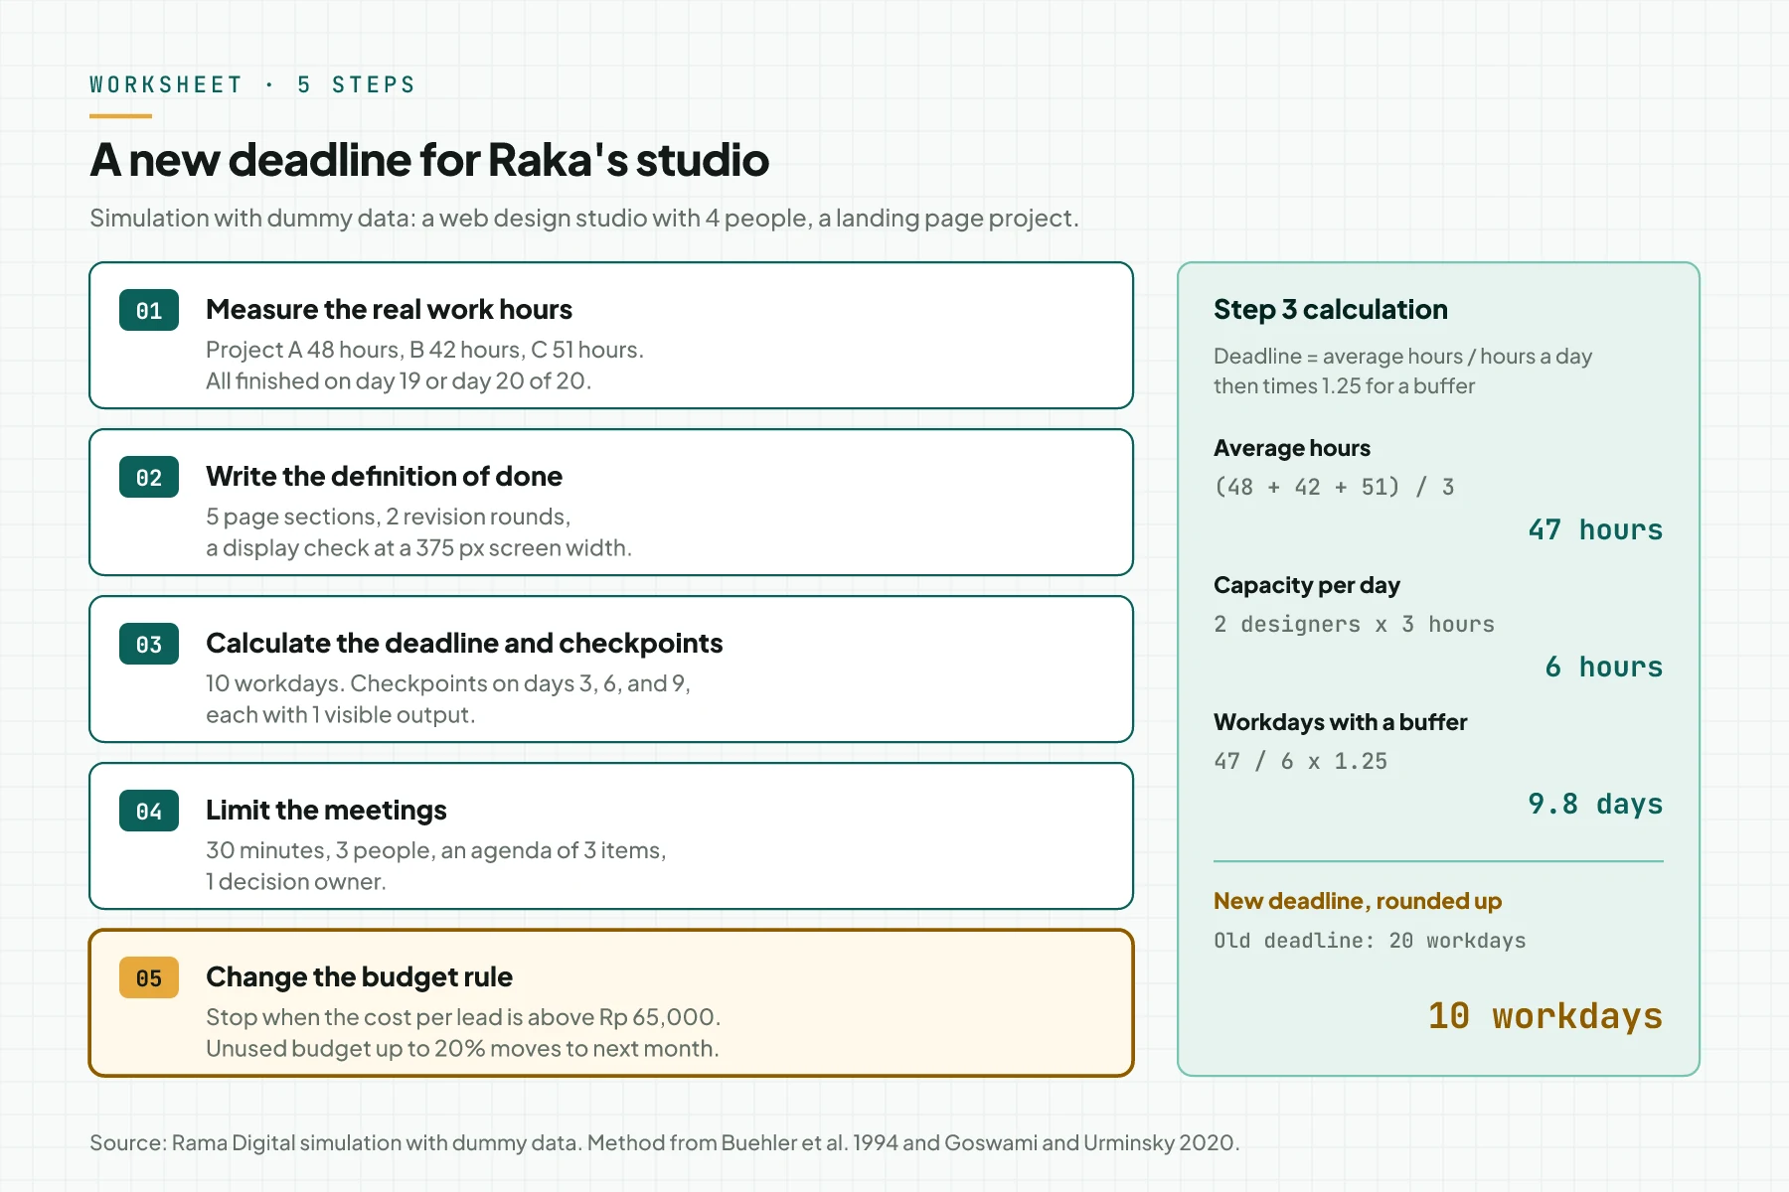
Task: Click the 'Source: Rama Digital simulation' footer note
Action: tap(665, 1143)
